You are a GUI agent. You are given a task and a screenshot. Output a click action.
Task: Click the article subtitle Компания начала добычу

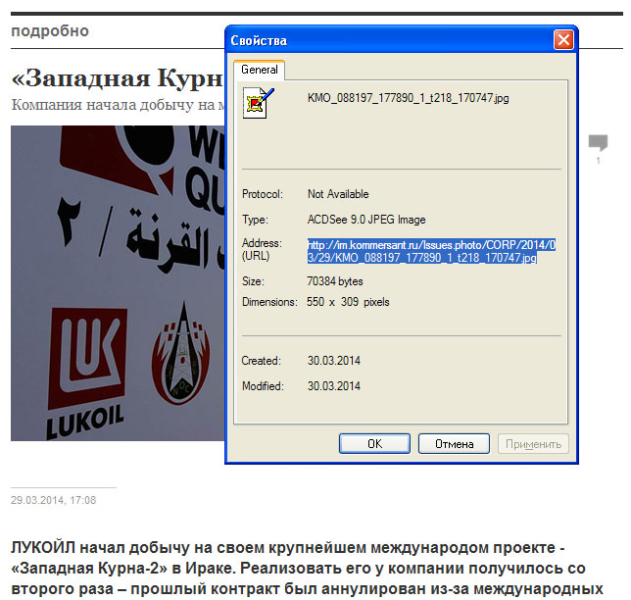tap(118, 105)
